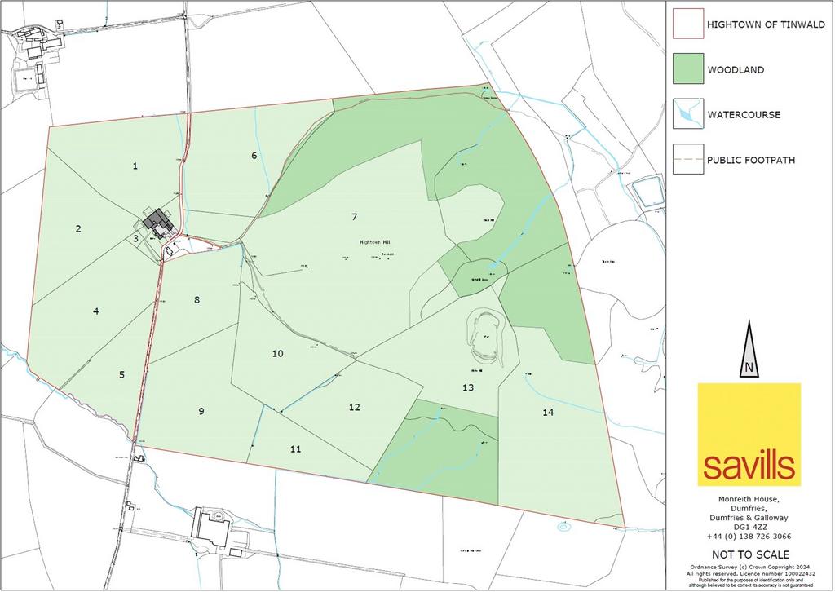The height and width of the screenshot is (592, 835).
Task: Click field number 5 label
Action: (x=122, y=375)
